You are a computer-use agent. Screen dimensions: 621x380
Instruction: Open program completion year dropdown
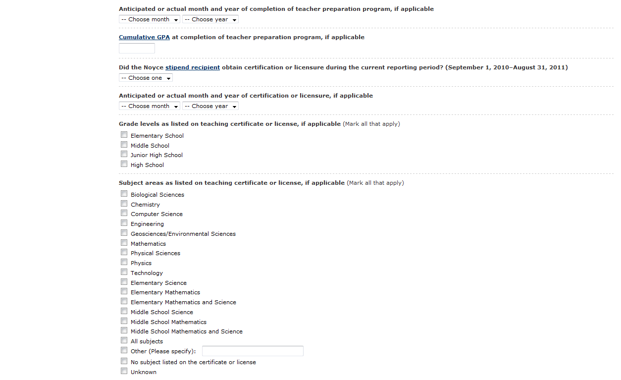pyautogui.click(x=210, y=19)
